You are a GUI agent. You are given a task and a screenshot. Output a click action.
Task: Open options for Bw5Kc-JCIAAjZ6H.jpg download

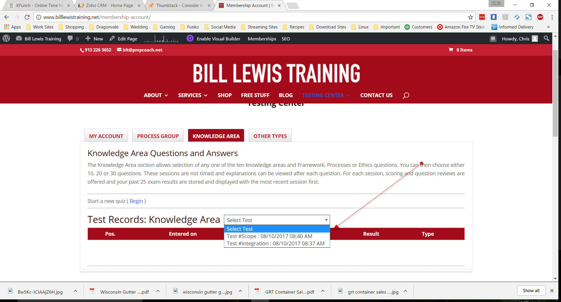(x=75, y=291)
